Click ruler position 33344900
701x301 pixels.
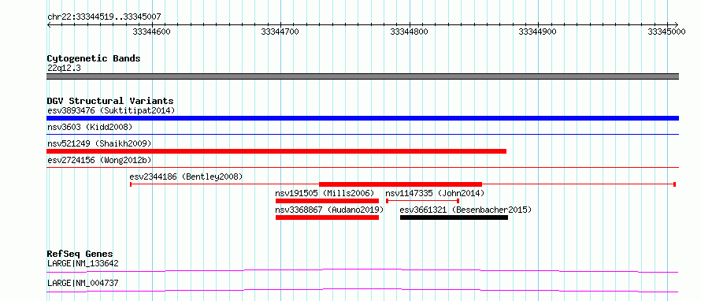tap(538, 32)
